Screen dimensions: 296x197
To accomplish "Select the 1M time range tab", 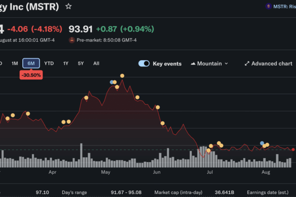I will point(15,64).
